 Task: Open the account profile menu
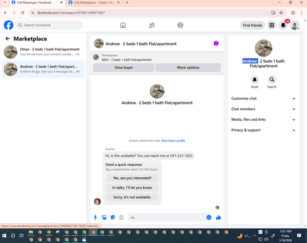[x=295, y=25]
